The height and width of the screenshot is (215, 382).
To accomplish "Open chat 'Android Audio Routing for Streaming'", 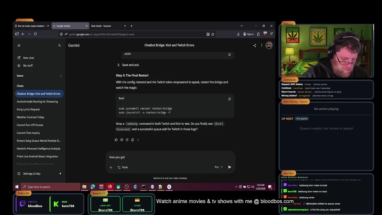I will [x=37, y=102].
